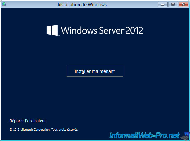This screenshot has height=141, width=190.
Task: Click the 'Windows Server 2012' heading text
Action: (102, 30)
